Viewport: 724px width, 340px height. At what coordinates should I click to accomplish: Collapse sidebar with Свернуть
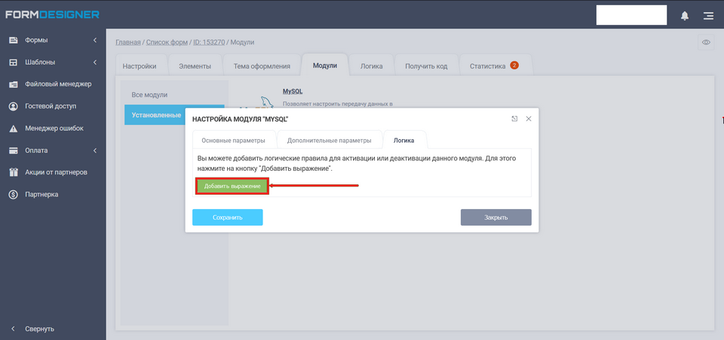[x=39, y=329]
